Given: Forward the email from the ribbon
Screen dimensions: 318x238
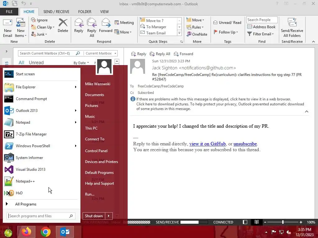Looking at the screenshot, I should pos(106,25).
